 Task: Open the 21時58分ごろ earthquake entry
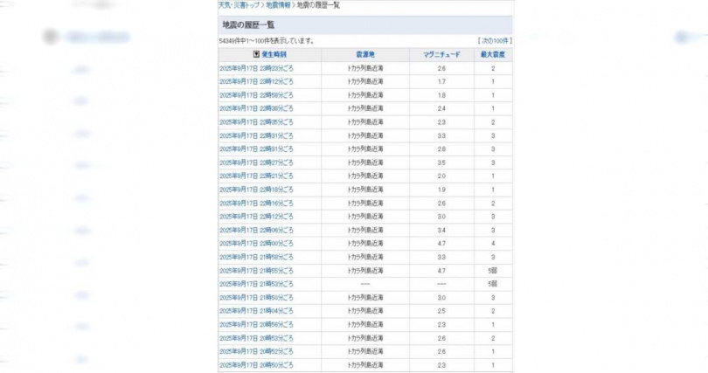[256, 257]
